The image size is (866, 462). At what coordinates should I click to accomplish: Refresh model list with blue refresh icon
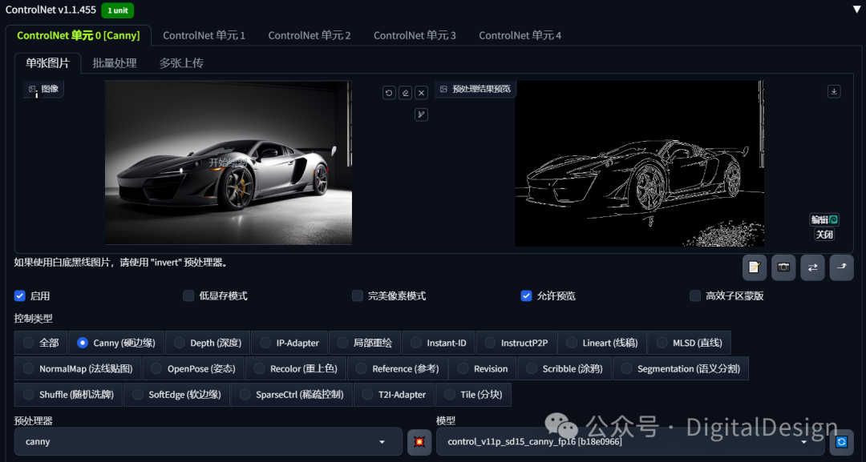841,441
